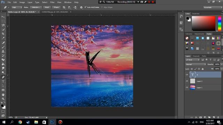This screenshot has width=223, height=125.
Task: Toggle lock image pixels brush icon
Action: 195,69
